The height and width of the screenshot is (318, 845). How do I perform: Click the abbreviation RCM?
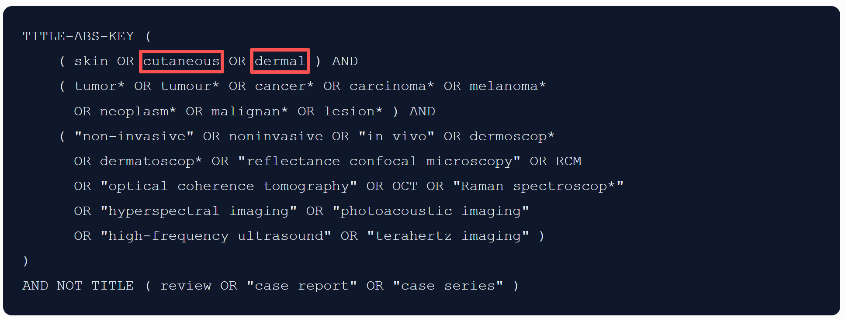[x=568, y=161]
